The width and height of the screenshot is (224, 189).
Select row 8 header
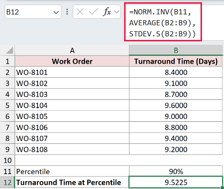click(7, 138)
